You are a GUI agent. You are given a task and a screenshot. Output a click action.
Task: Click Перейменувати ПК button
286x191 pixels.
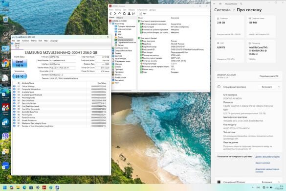(x=269, y=76)
